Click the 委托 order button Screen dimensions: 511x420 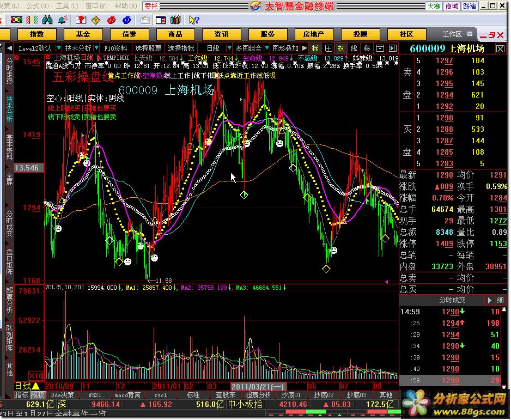pos(151,6)
